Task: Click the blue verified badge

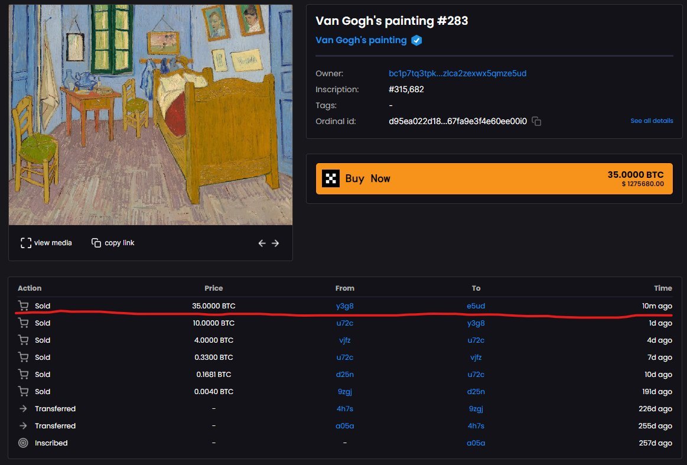Action: pos(416,40)
